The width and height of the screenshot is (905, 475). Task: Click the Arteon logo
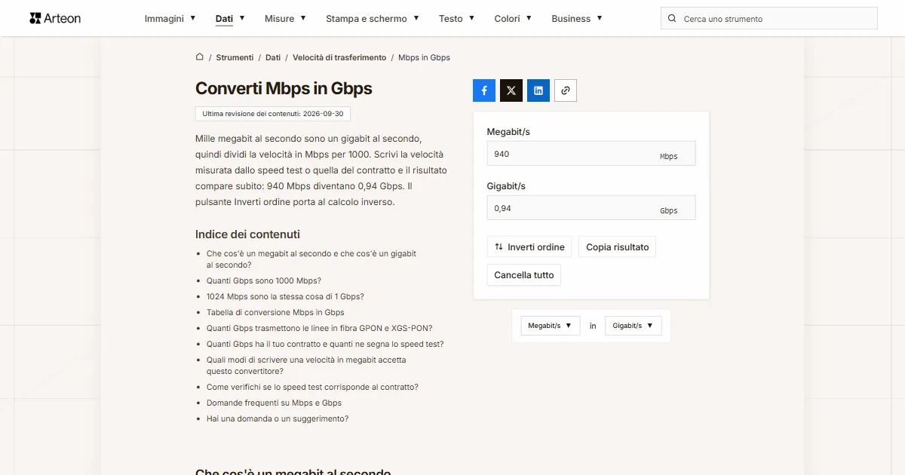(55, 18)
